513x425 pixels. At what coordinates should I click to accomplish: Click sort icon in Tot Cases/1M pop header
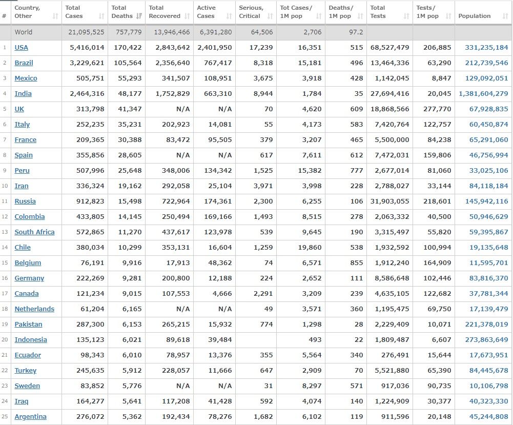319,16
